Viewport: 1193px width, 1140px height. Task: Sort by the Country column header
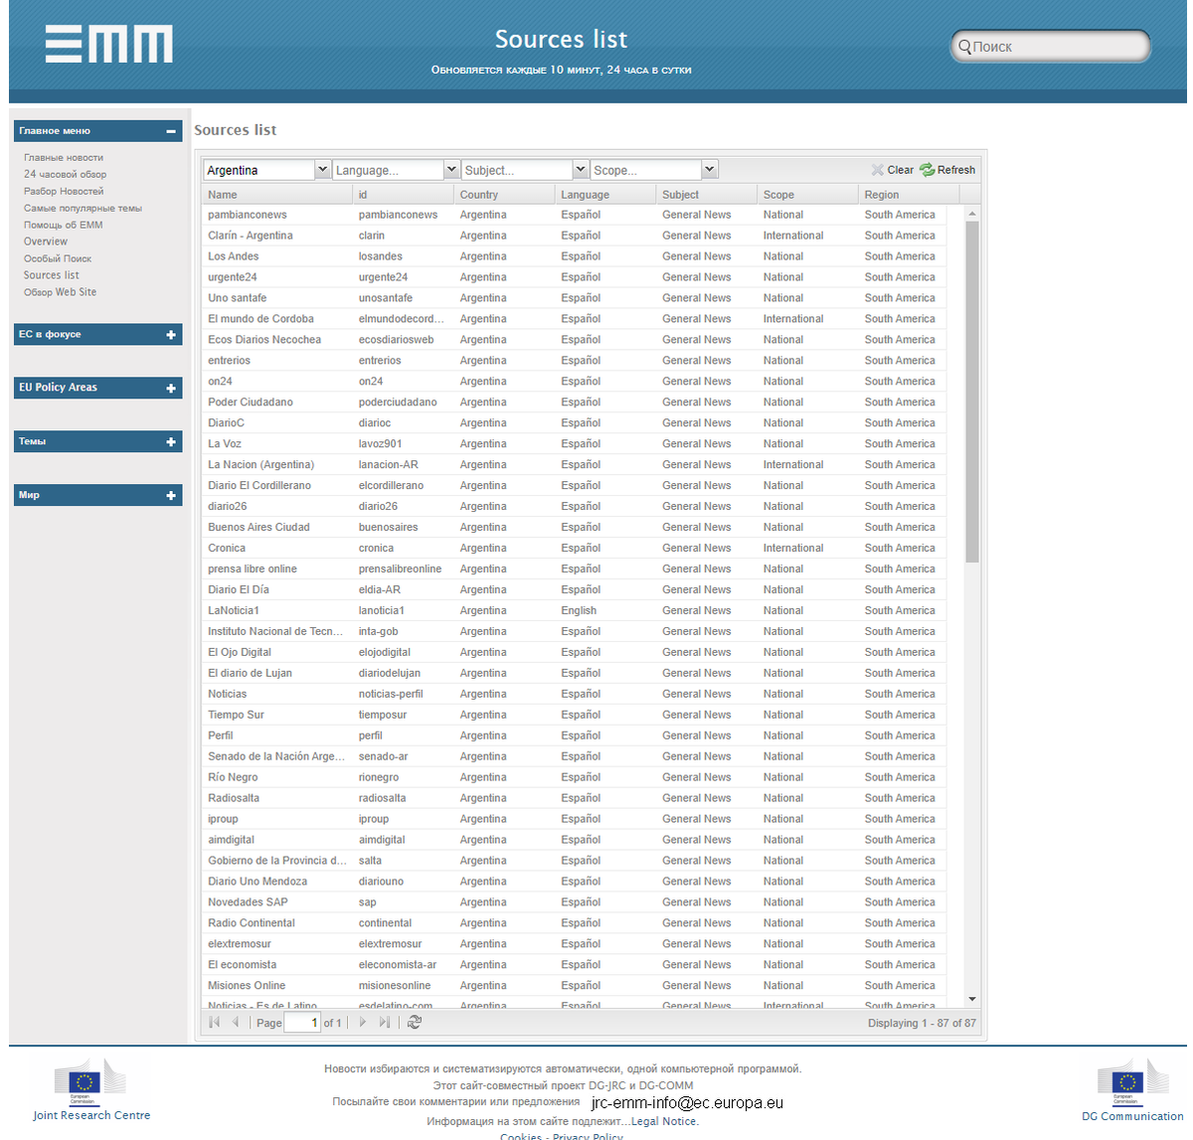[x=504, y=195]
